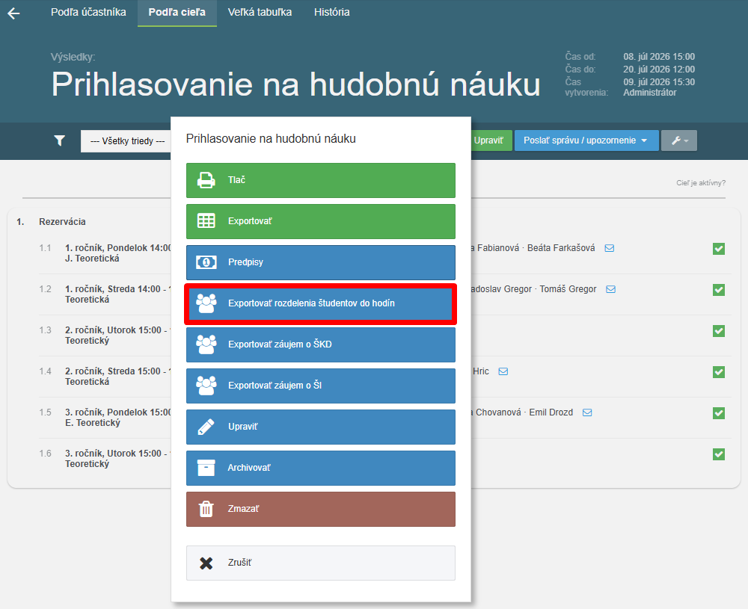Click the Cieľ je aktívny? column label

(x=701, y=183)
